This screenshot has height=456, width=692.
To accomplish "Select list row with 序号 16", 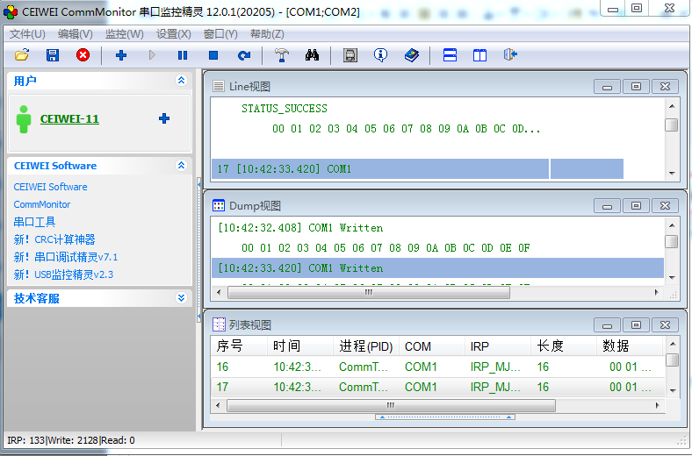I will [x=437, y=367].
